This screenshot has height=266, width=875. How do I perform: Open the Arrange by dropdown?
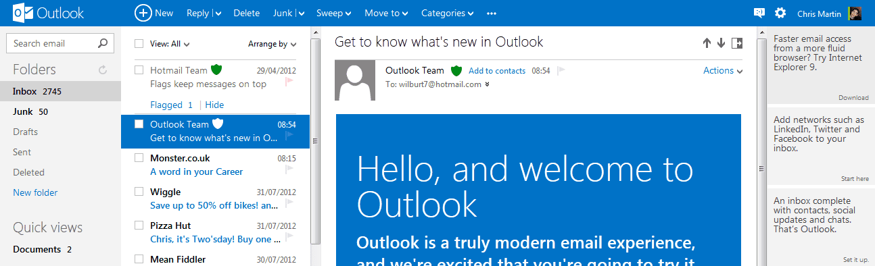(273, 45)
